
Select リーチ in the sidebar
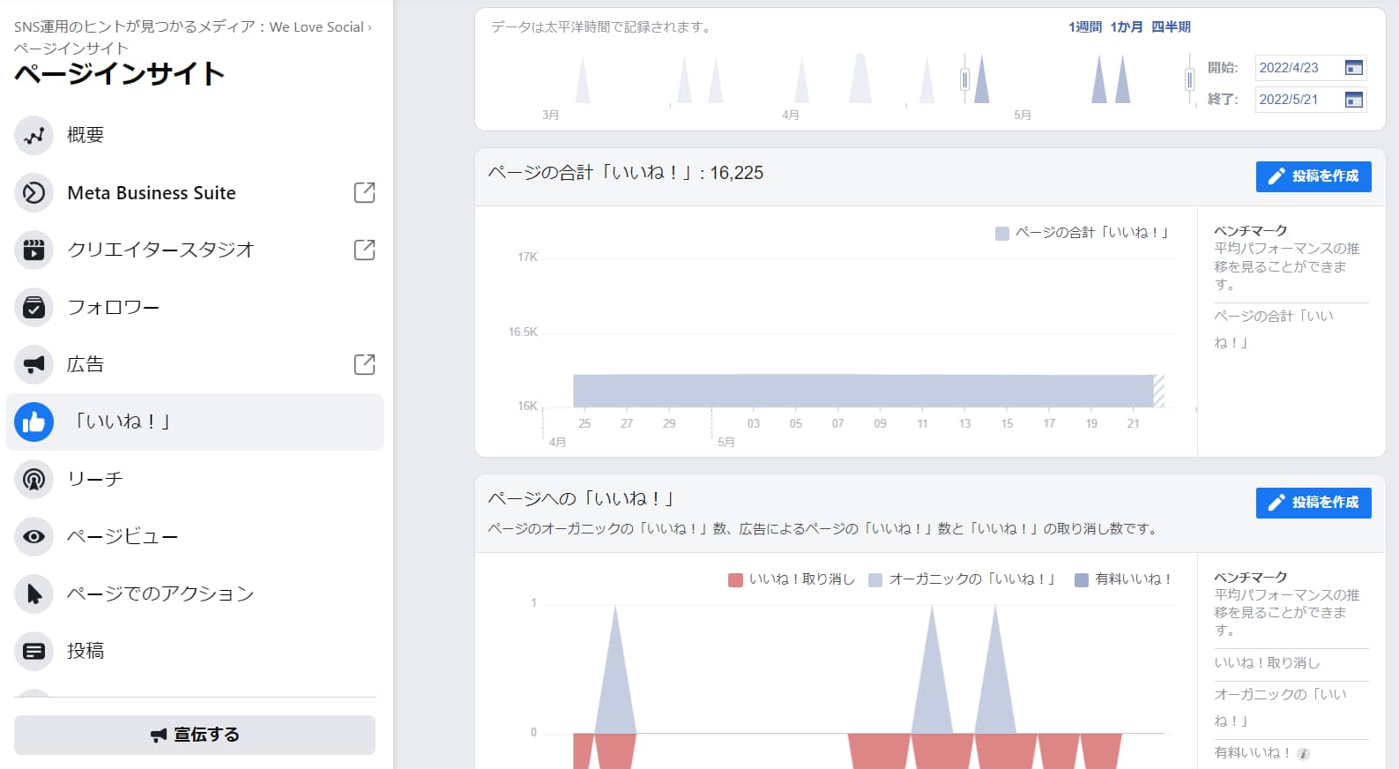point(195,480)
